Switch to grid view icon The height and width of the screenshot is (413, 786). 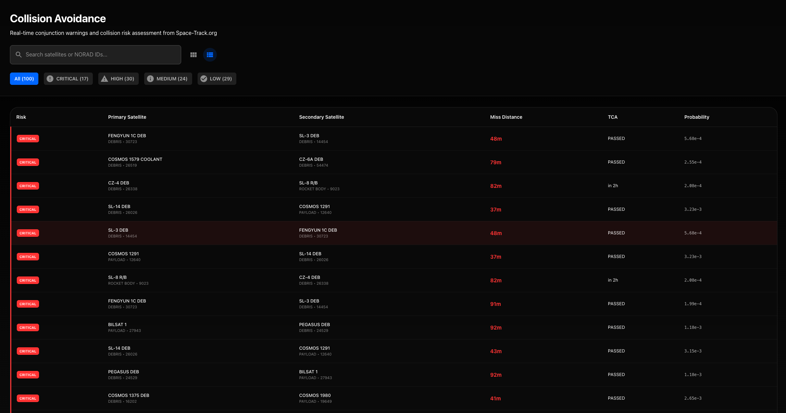click(x=194, y=55)
